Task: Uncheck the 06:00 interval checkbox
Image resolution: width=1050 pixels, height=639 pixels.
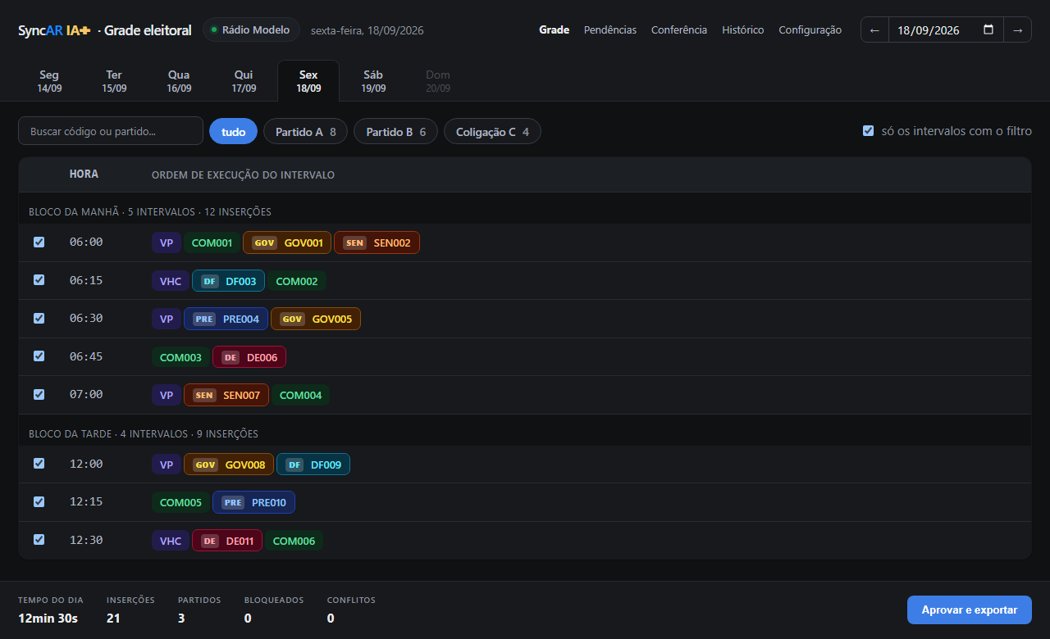Action: [39, 242]
